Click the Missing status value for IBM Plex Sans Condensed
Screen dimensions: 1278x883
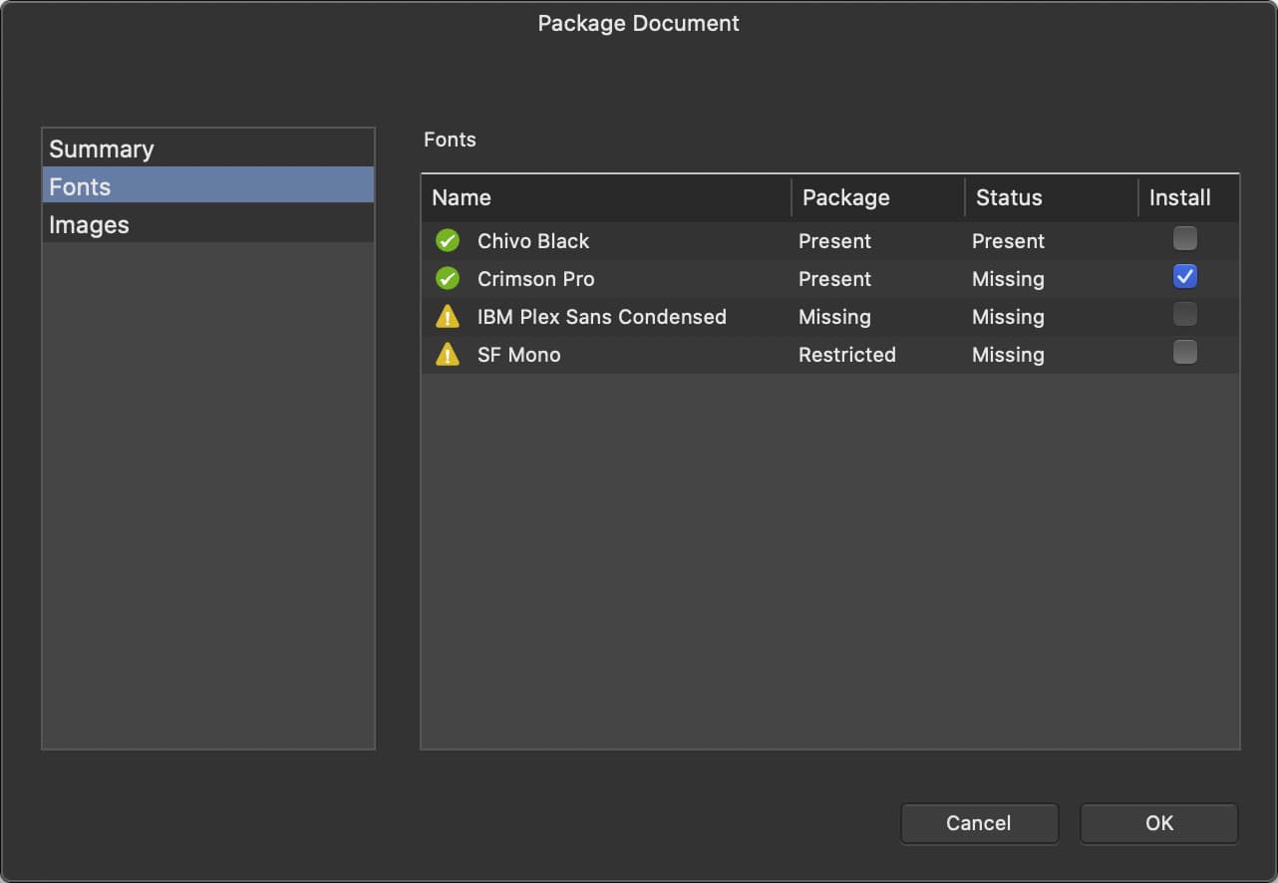coord(1009,317)
